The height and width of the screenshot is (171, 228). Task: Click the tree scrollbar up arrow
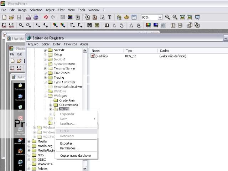(x=85, y=51)
